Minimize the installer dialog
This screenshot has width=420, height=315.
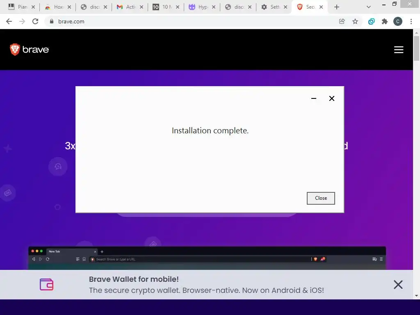[314, 98]
